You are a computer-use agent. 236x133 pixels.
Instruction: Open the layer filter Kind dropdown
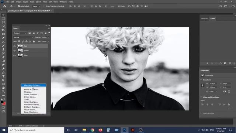(x=20, y=33)
